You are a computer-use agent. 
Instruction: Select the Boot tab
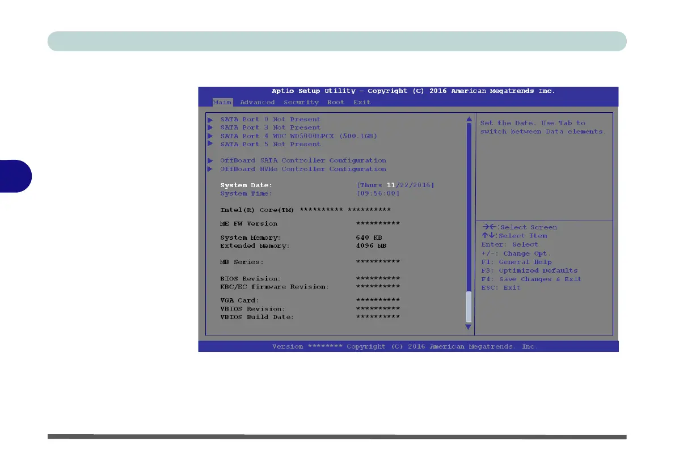(335, 102)
